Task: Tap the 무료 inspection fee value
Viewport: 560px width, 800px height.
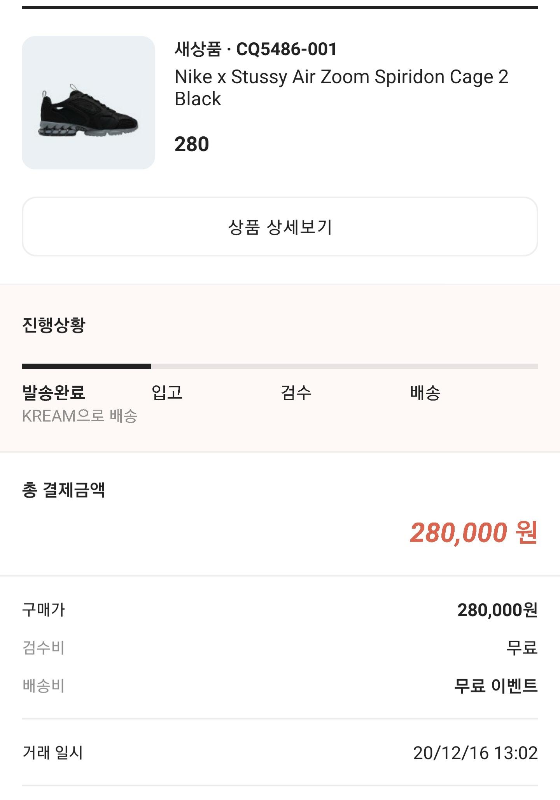Action: click(x=522, y=648)
